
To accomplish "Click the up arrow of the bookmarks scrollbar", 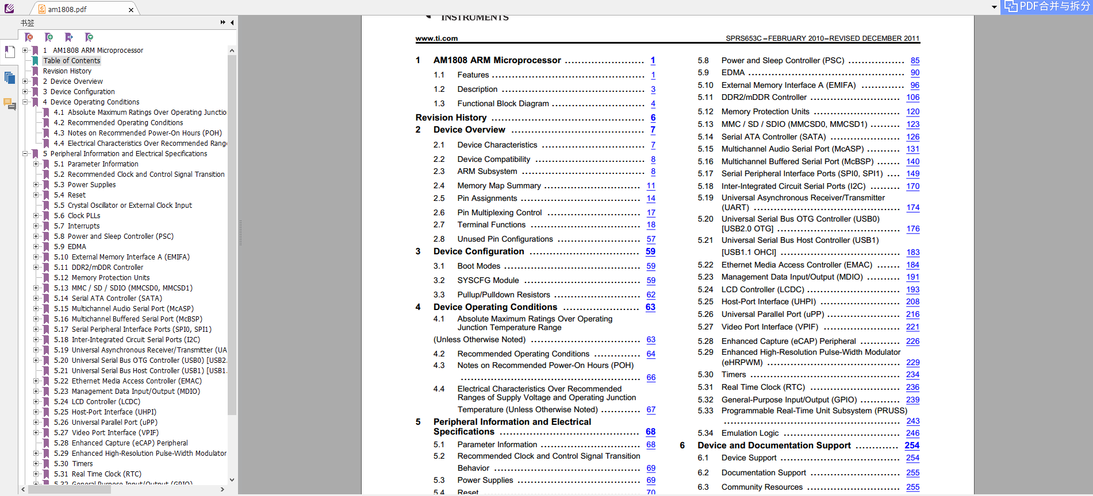I will click(232, 51).
